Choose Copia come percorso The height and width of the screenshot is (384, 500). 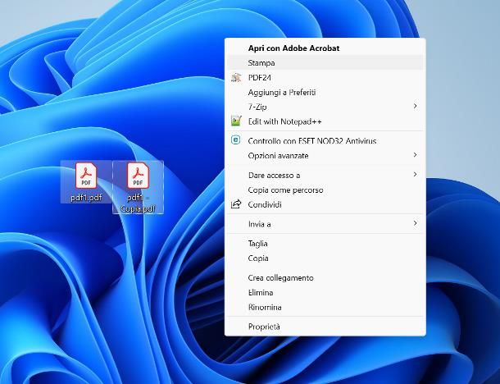coord(285,190)
